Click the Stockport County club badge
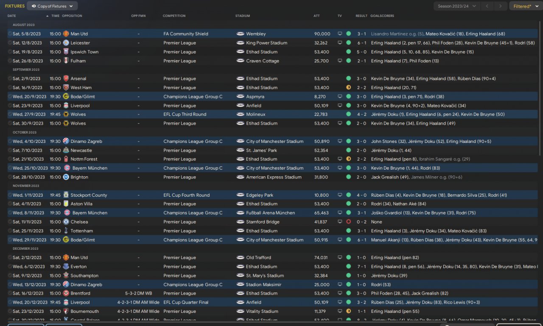Screen dimensions: 543x326 click(66, 195)
